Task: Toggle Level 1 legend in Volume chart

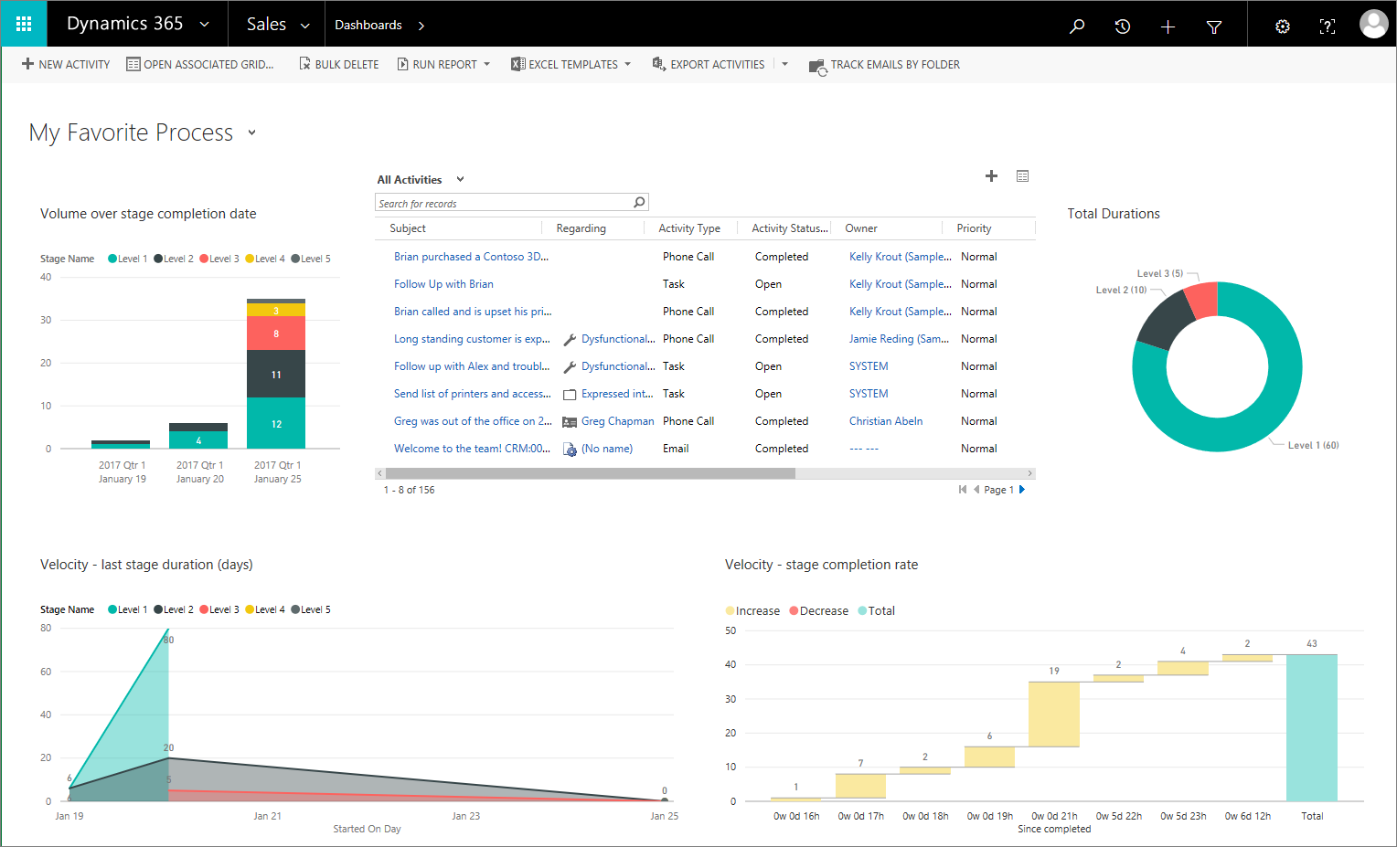Action: pyautogui.click(x=127, y=259)
